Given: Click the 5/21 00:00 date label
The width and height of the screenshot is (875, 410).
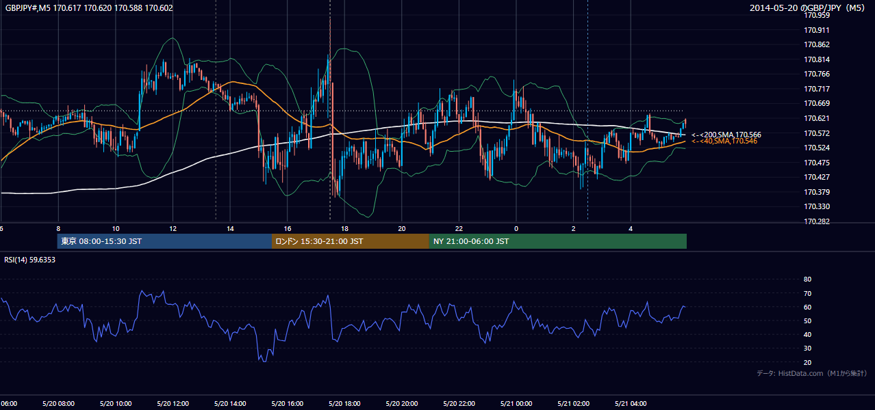Looking at the screenshot, I should coord(516,404).
